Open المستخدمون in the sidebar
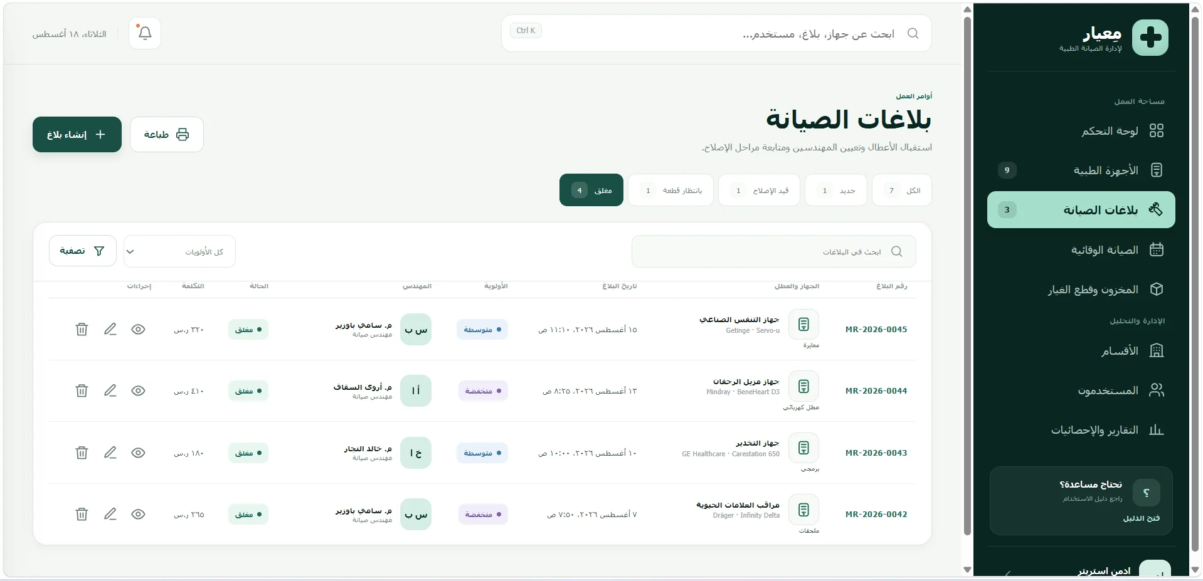 pyautogui.click(x=1081, y=390)
